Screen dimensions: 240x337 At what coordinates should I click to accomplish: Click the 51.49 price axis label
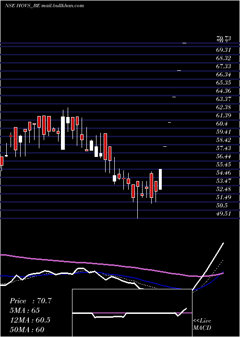pos(224,197)
